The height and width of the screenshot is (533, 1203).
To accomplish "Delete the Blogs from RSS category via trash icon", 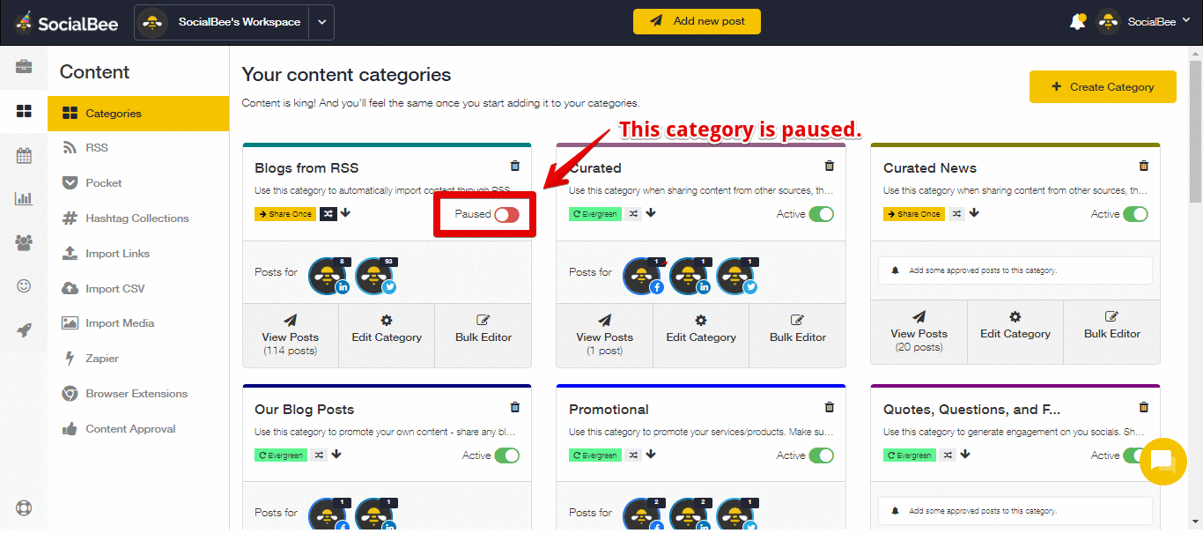I will tap(515, 166).
